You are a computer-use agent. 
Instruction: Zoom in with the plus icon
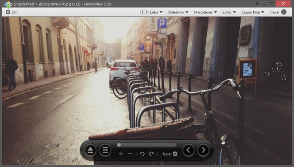tap(121, 154)
